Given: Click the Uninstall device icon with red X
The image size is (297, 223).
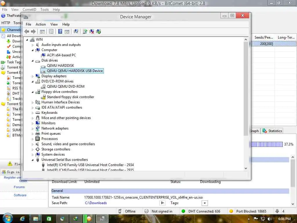Looking at the screenshot, I should [x=92, y=31].
